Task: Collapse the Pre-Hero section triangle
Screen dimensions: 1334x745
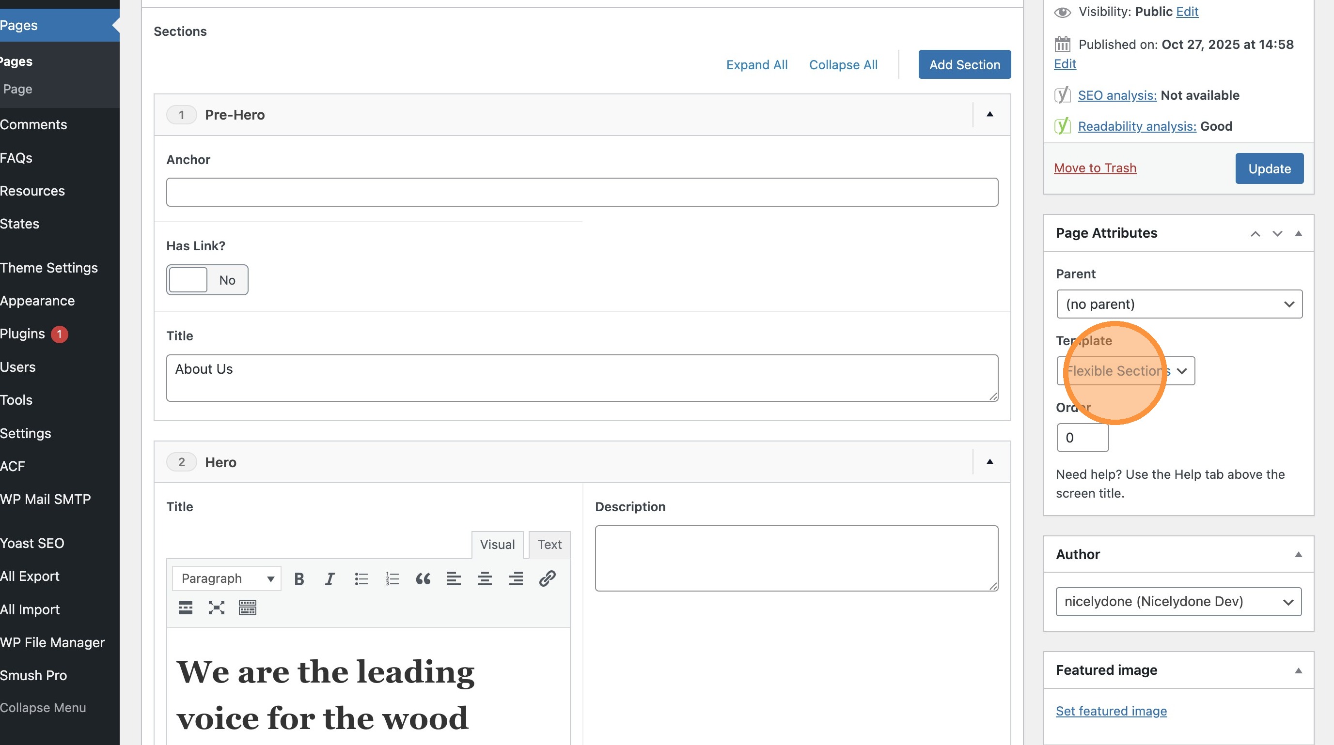Action: (989, 114)
